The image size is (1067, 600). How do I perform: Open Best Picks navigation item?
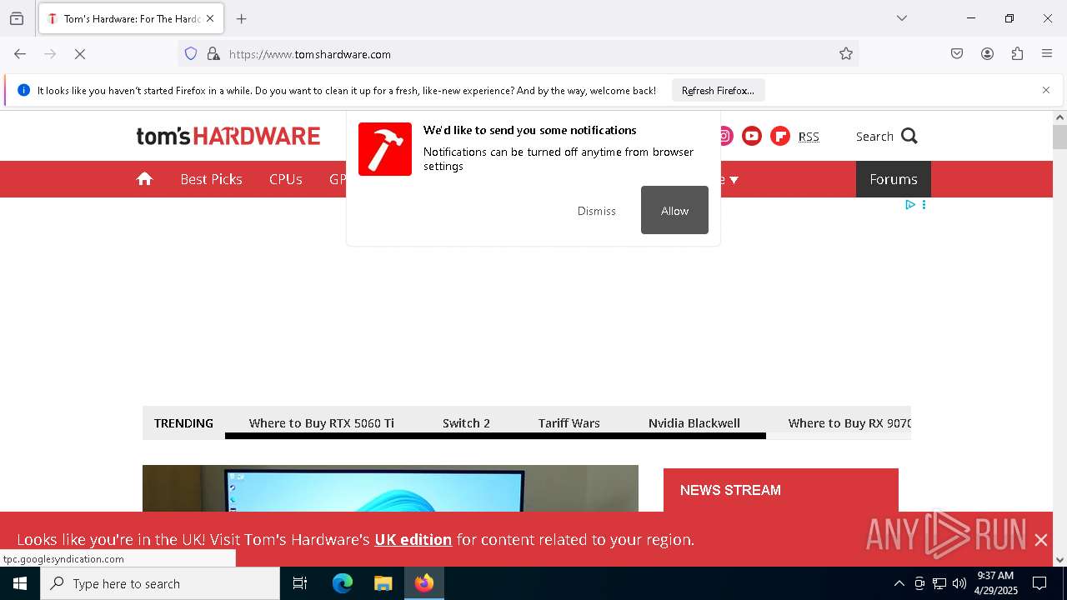tap(211, 179)
